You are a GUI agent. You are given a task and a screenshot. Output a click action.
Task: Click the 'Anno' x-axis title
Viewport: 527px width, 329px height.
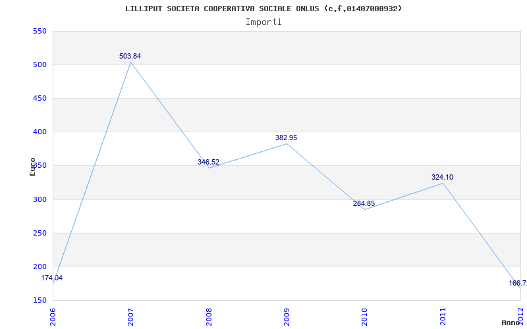click(x=511, y=322)
